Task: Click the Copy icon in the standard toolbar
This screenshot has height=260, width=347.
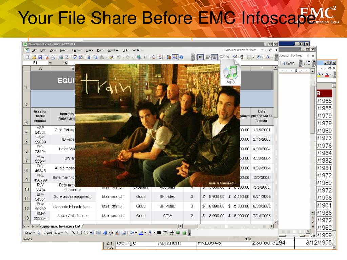Action: (95, 57)
